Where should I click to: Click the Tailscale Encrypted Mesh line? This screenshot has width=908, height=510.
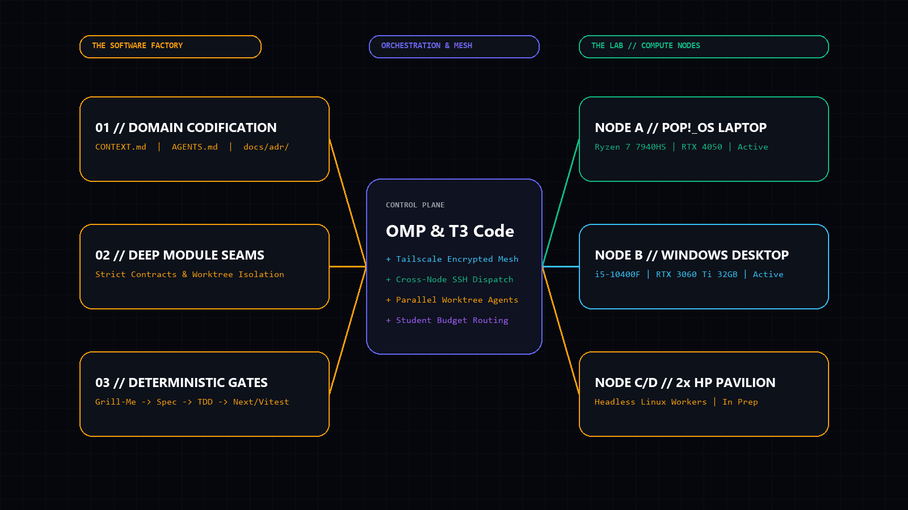pyautogui.click(x=452, y=259)
